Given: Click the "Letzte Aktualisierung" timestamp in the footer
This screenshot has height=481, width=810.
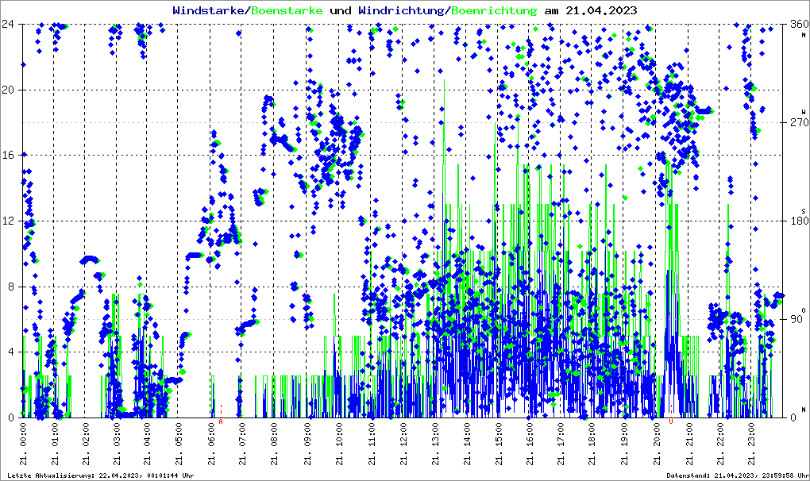Looking at the screenshot, I should click(98, 475).
